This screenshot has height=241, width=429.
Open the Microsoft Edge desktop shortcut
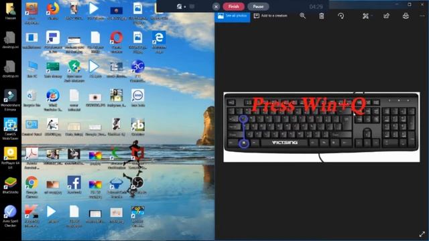159,42
